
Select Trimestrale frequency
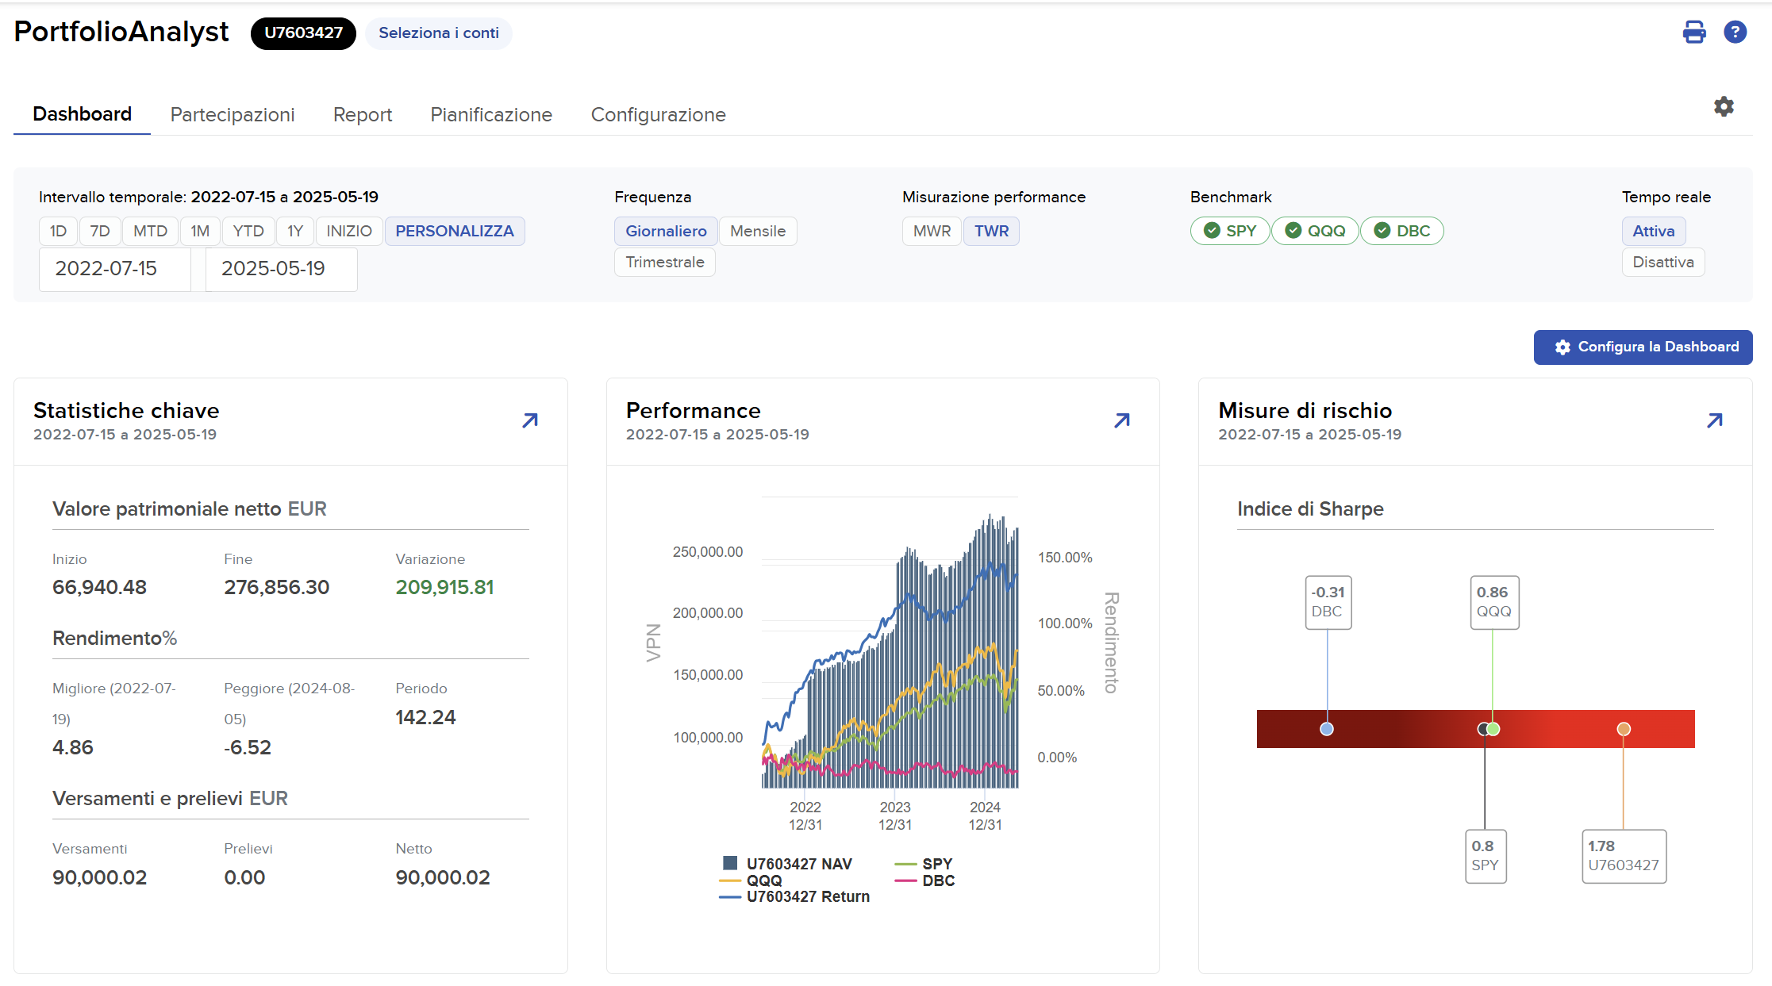665,262
